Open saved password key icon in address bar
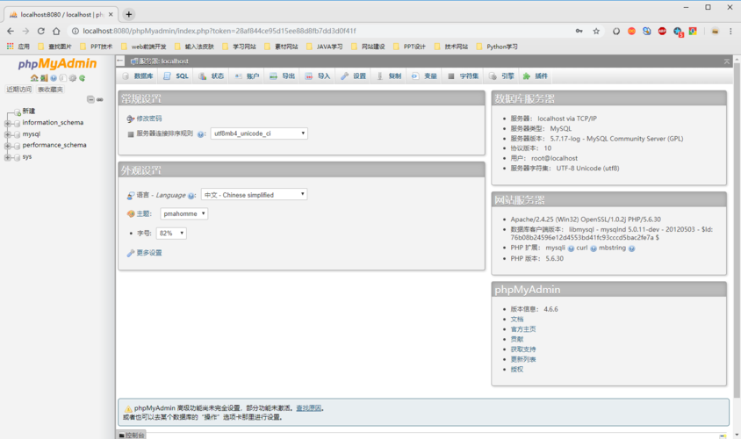This screenshot has height=439, width=741. (x=579, y=32)
